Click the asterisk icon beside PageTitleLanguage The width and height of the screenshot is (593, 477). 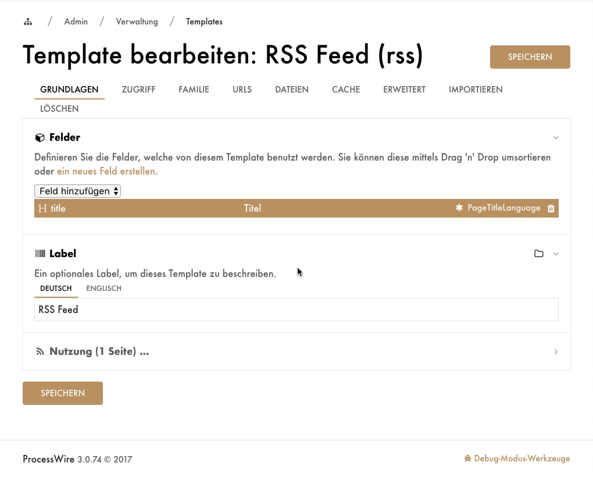coord(459,208)
